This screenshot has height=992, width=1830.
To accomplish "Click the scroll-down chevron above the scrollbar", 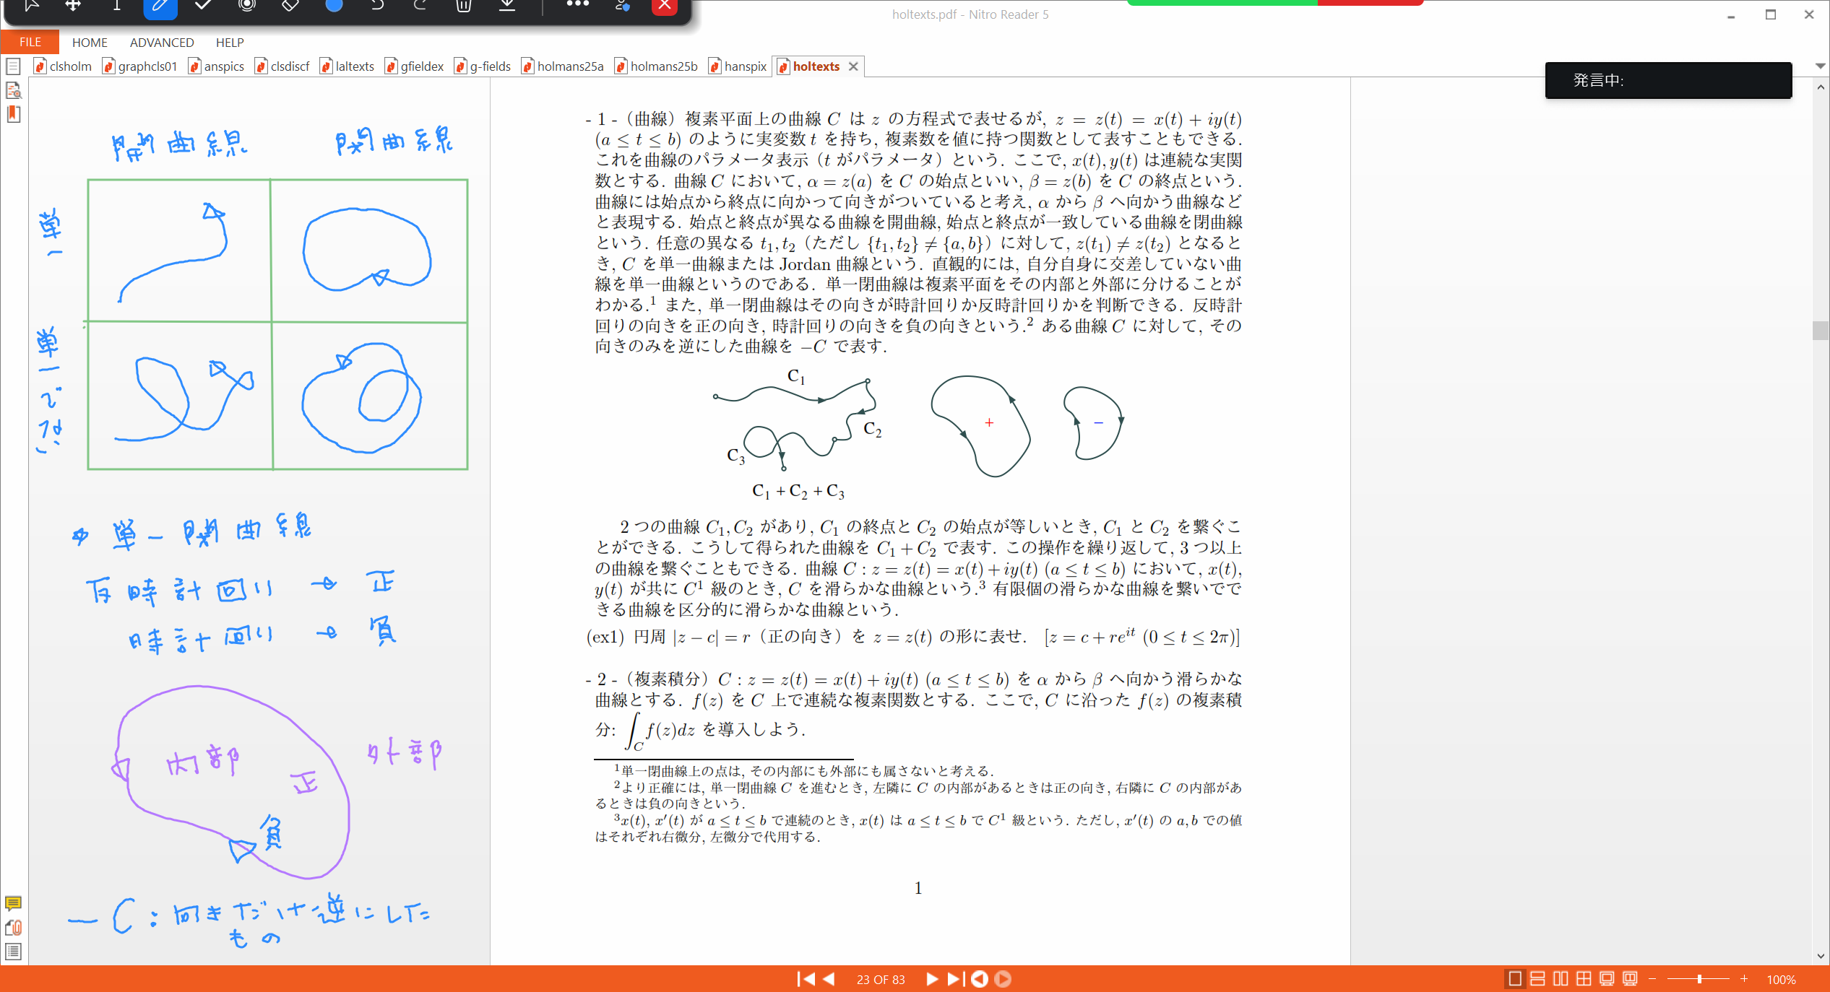I will coord(1821,66).
